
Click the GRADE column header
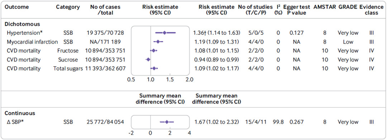[348, 7]
